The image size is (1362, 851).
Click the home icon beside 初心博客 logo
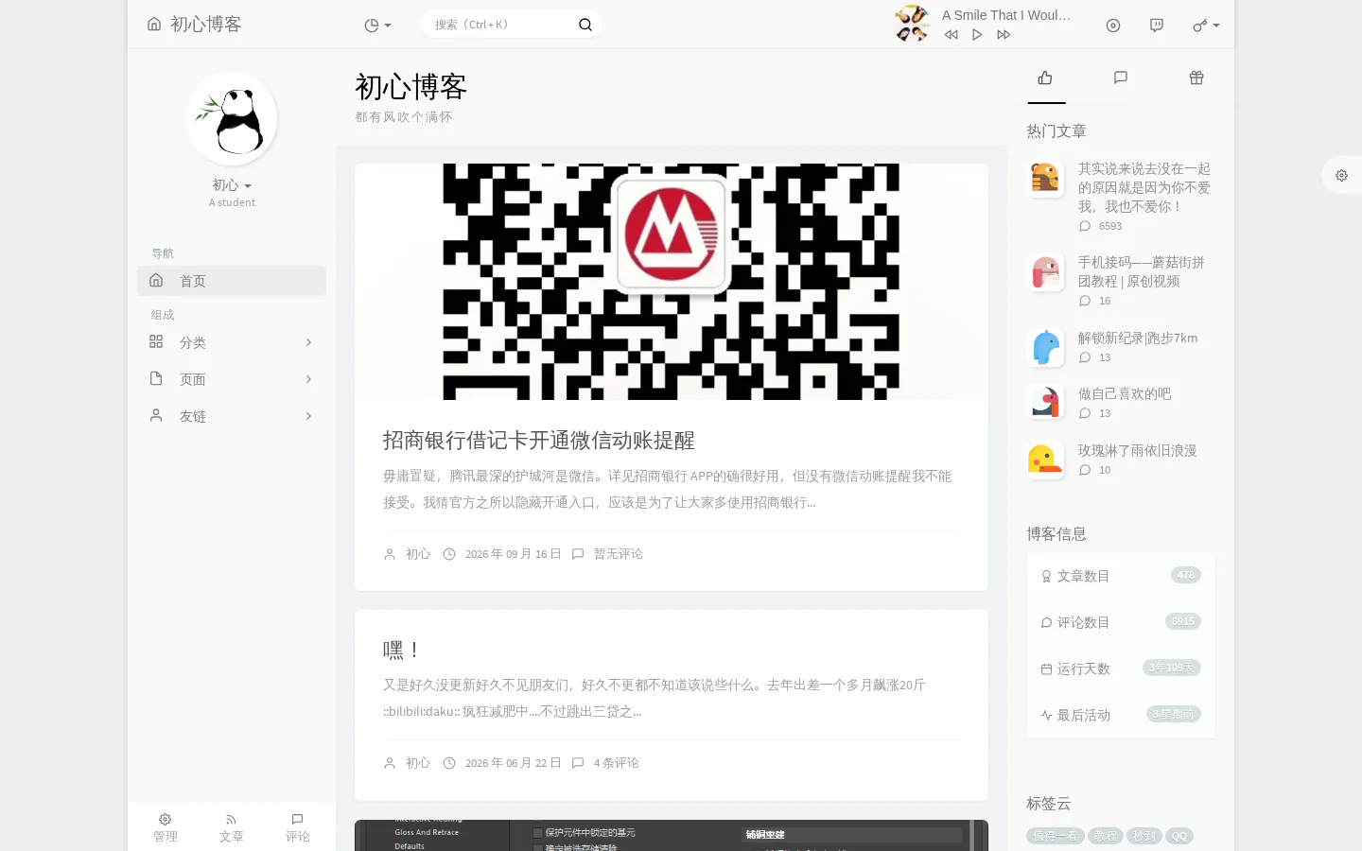pos(154,24)
